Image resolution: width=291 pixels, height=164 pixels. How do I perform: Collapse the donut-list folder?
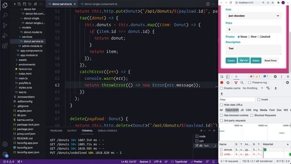point(21,9)
